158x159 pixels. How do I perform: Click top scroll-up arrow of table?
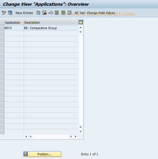81,27
